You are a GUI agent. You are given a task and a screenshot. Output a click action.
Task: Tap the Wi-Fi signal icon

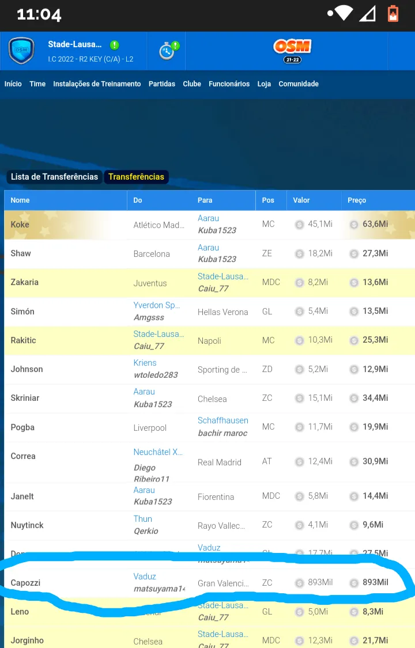pyautogui.click(x=344, y=14)
